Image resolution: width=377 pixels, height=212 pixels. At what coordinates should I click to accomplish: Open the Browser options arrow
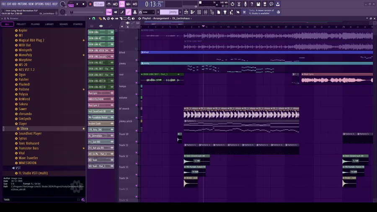2,18
